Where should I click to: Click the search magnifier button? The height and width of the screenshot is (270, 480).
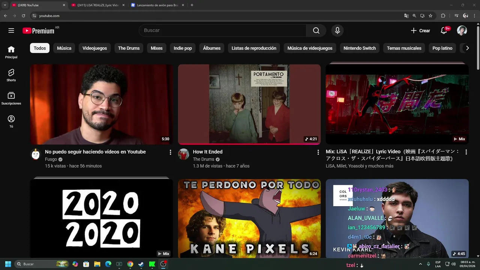(x=316, y=30)
